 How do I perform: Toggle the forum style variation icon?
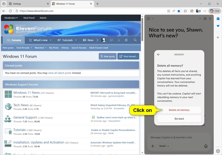coord(126,40)
